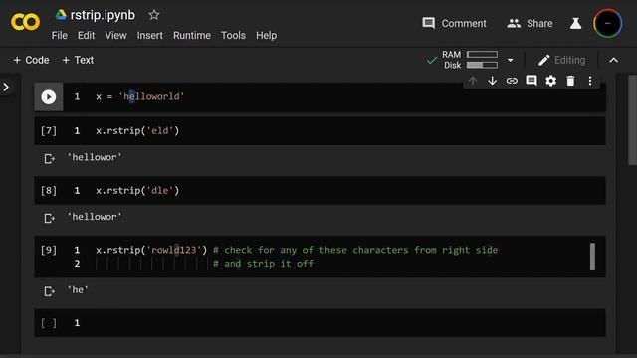Open the File menu
The height and width of the screenshot is (358, 637).
(60, 36)
